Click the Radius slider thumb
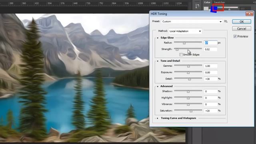 [184, 43]
